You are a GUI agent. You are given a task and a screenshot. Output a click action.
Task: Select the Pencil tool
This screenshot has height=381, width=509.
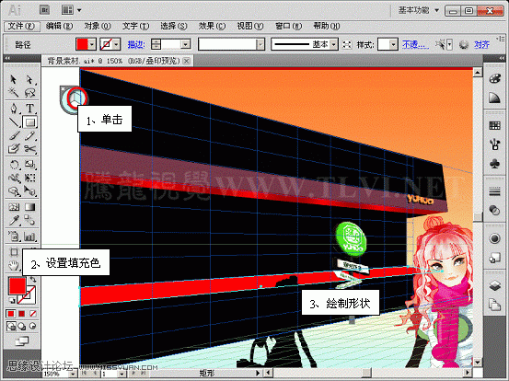click(29, 135)
